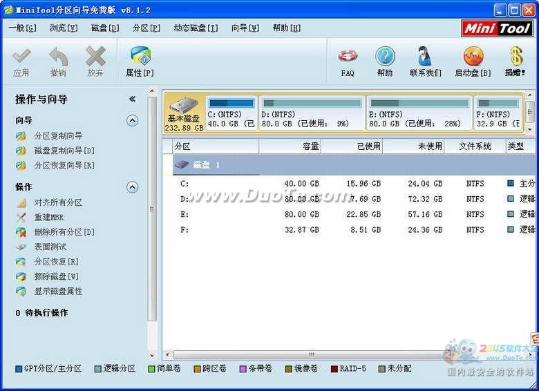
Task: Open the FAQ lifebuoy icon
Action: (348, 57)
